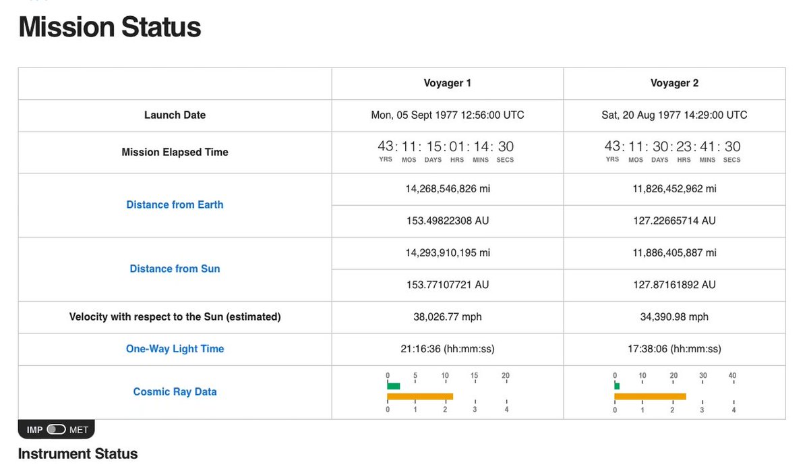Viewport: 809px width, 467px height.
Task: Click the Instrument Status heading
Action: (x=78, y=454)
